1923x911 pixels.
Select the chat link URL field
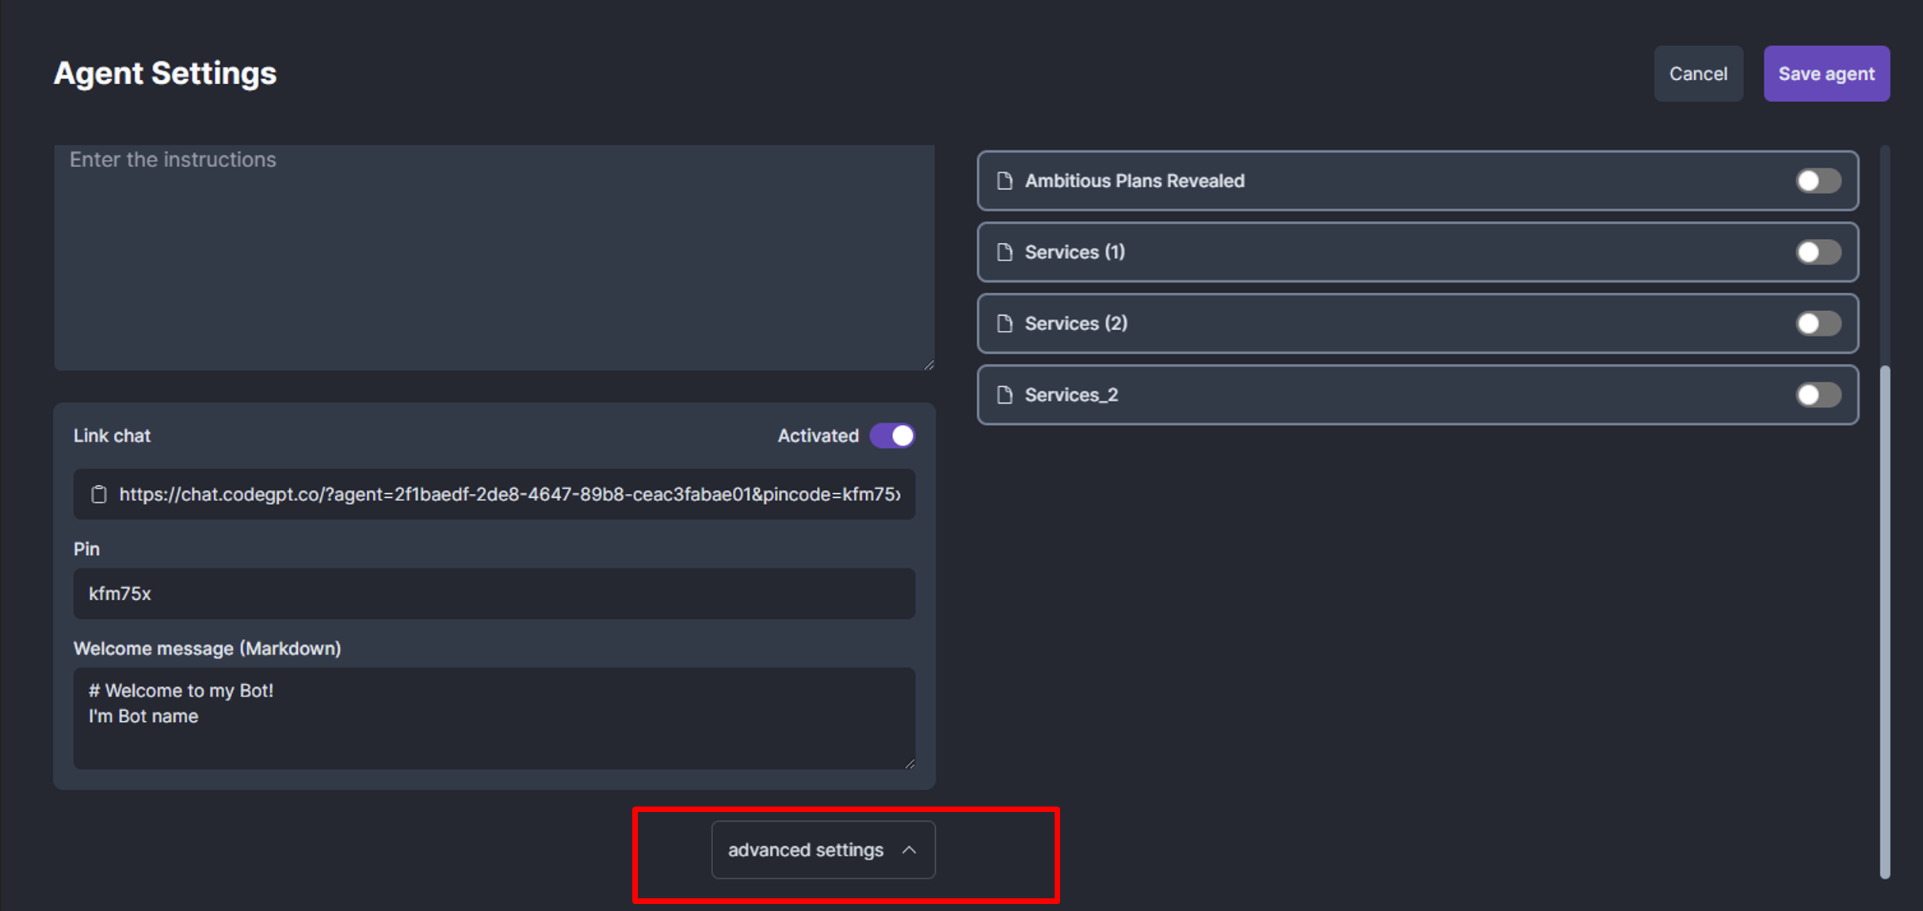tap(509, 495)
